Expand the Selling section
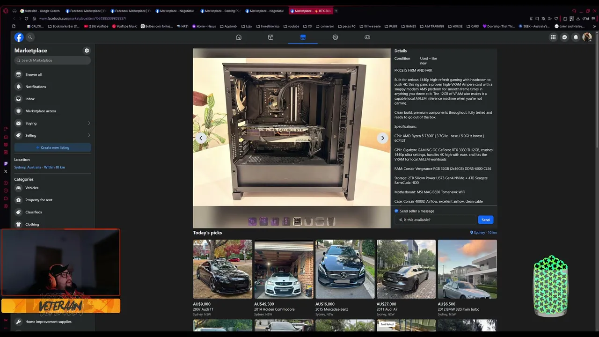Screen dimensions: 599x337 (x=52, y=135)
